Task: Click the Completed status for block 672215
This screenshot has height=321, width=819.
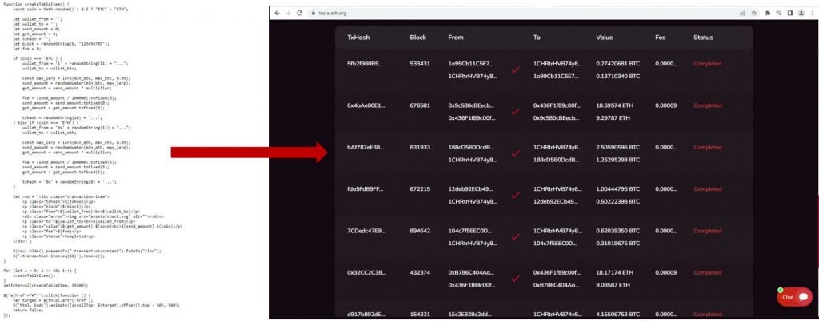Action: (x=708, y=188)
